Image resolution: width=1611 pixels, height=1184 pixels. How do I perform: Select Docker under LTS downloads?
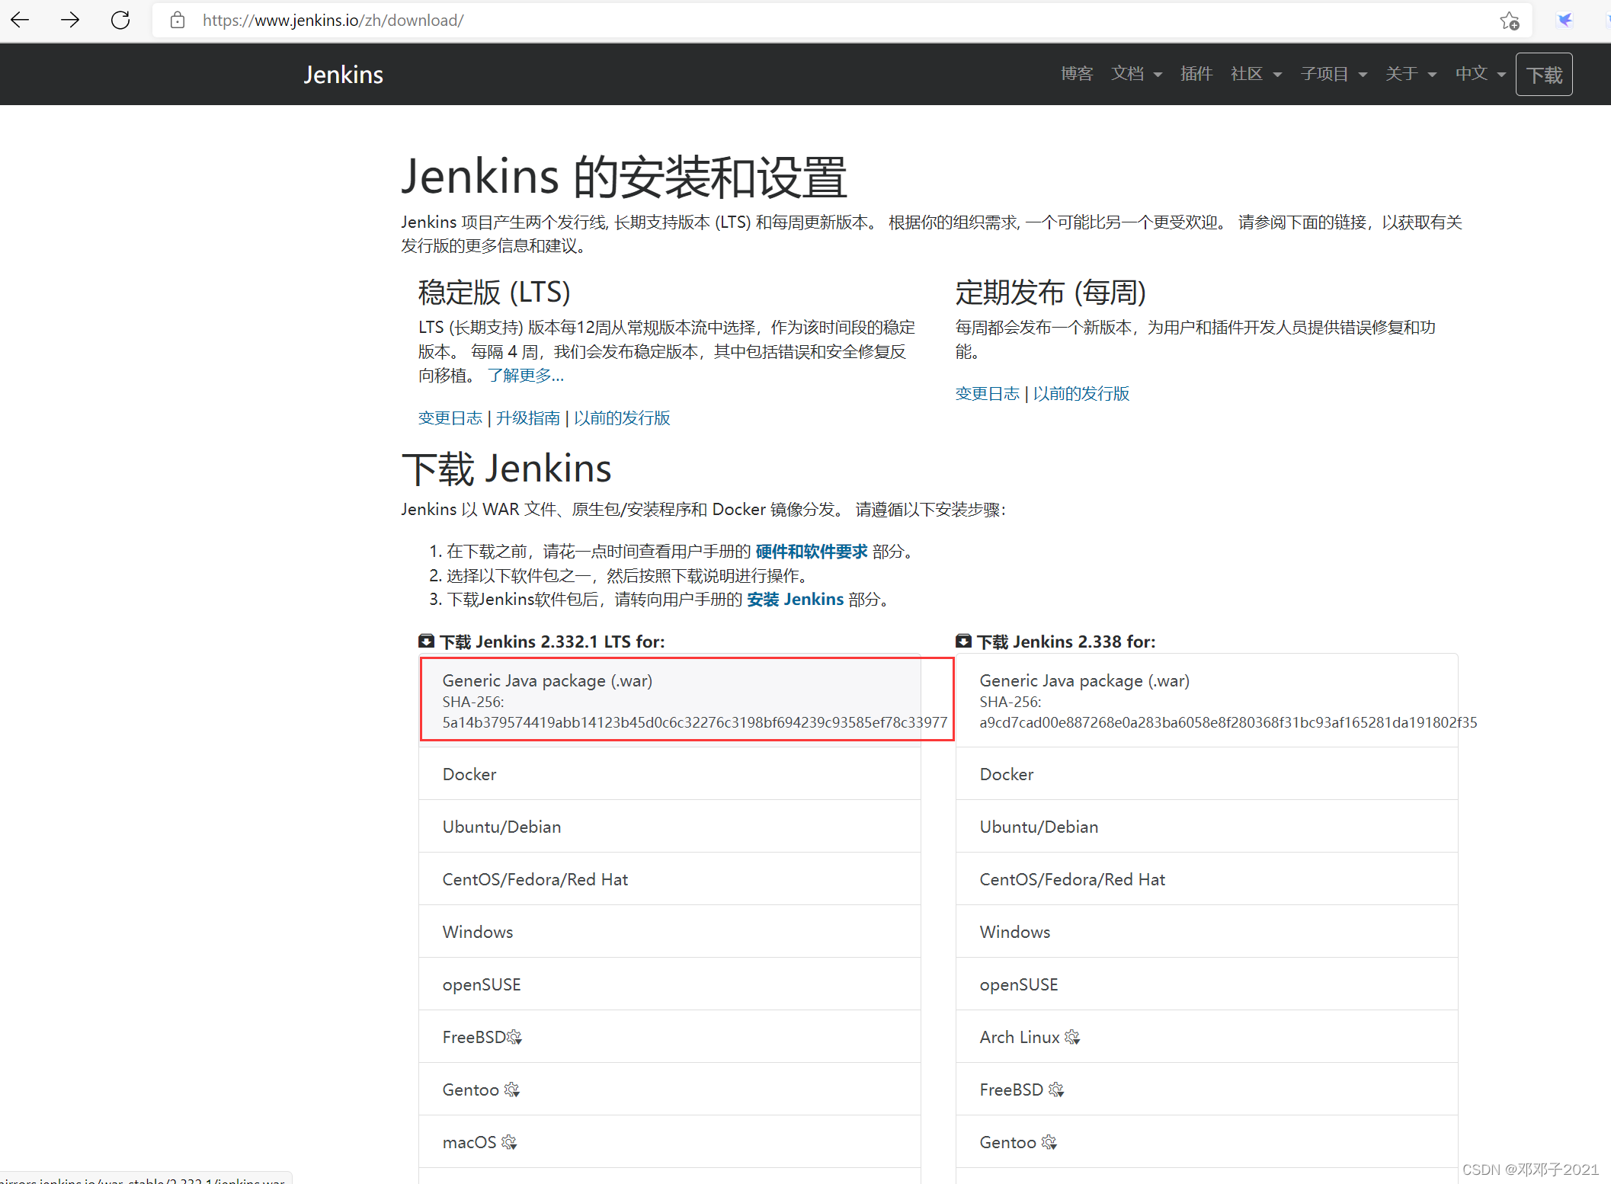669,773
